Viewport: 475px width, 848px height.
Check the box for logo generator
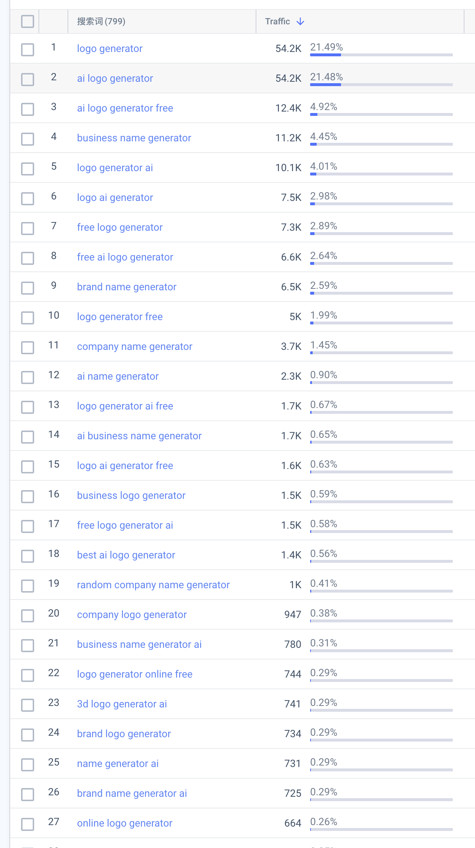point(28,50)
